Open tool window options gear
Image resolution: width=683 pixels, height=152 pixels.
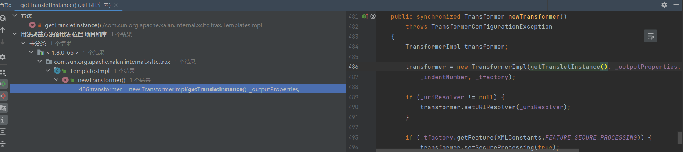[x=664, y=5]
